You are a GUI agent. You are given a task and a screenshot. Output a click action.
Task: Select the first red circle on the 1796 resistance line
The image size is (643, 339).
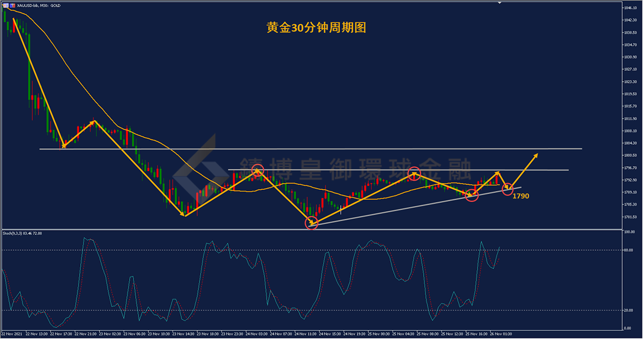tap(257, 170)
